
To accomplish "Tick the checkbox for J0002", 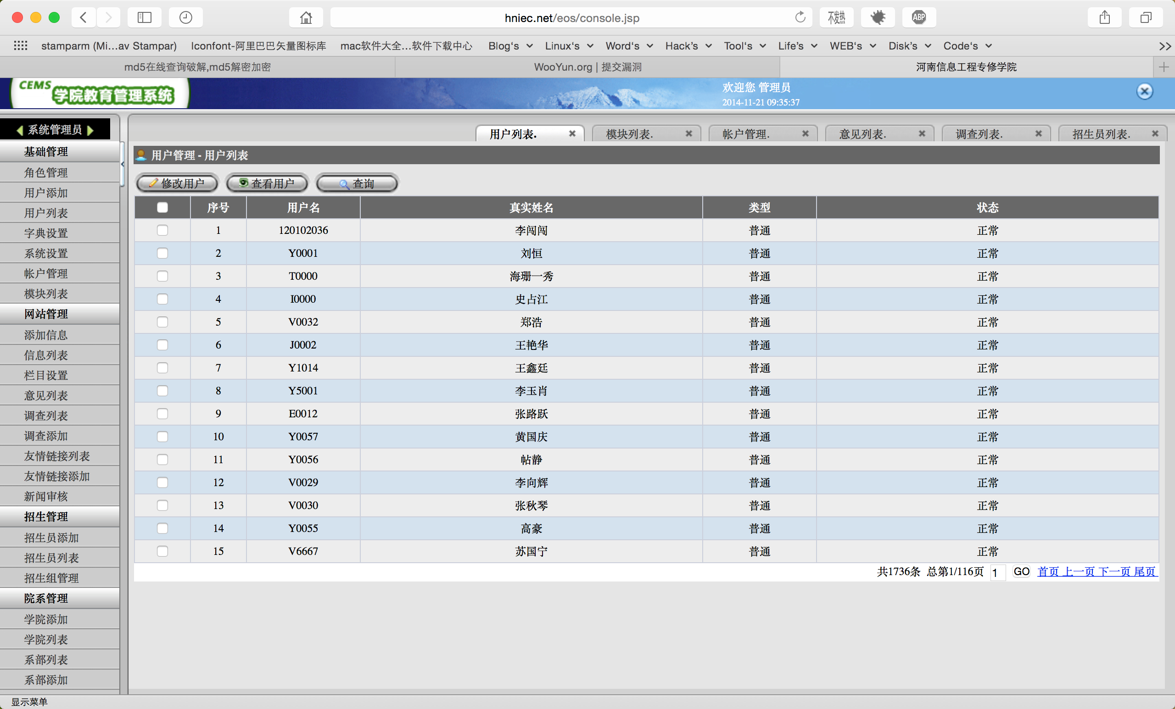I will click(x=162, y=345).
